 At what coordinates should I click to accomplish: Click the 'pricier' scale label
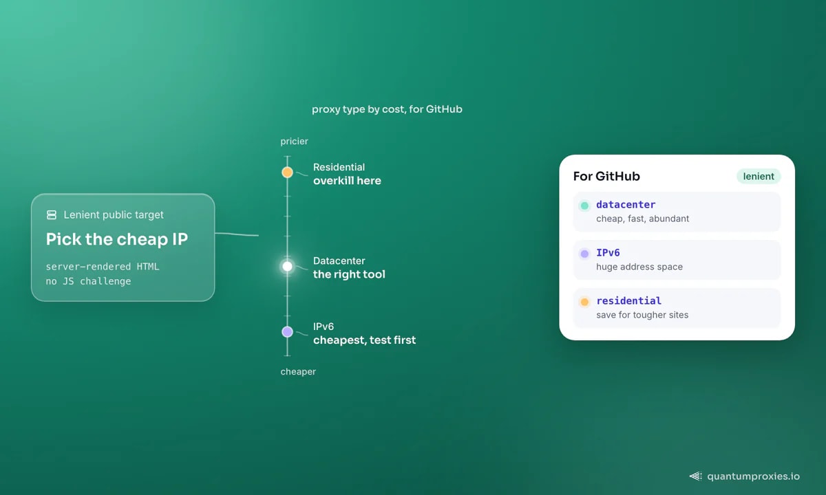(x=294, y=142)
